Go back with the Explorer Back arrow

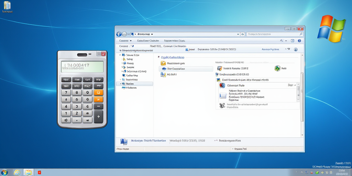(119, 34)
